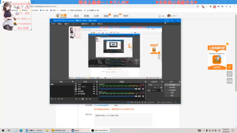Image resolution: width=237 pixels, height=133 pixels.
Task: Go to Douyu 首页 home tab
Action: click(76, 16)
